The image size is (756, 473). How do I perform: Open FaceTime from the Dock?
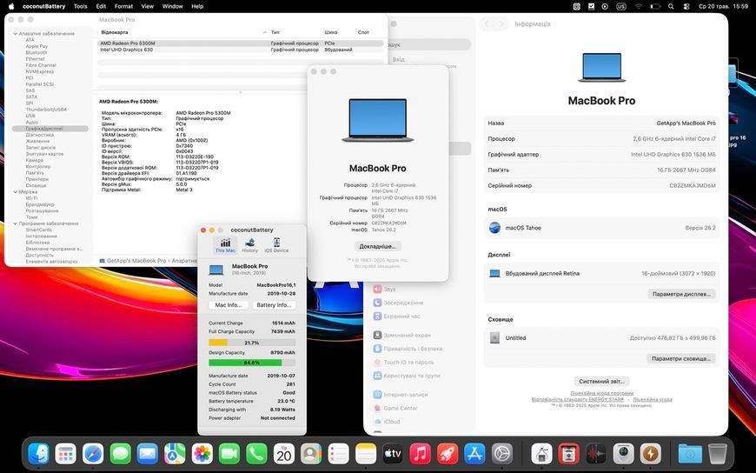(229, 454)
